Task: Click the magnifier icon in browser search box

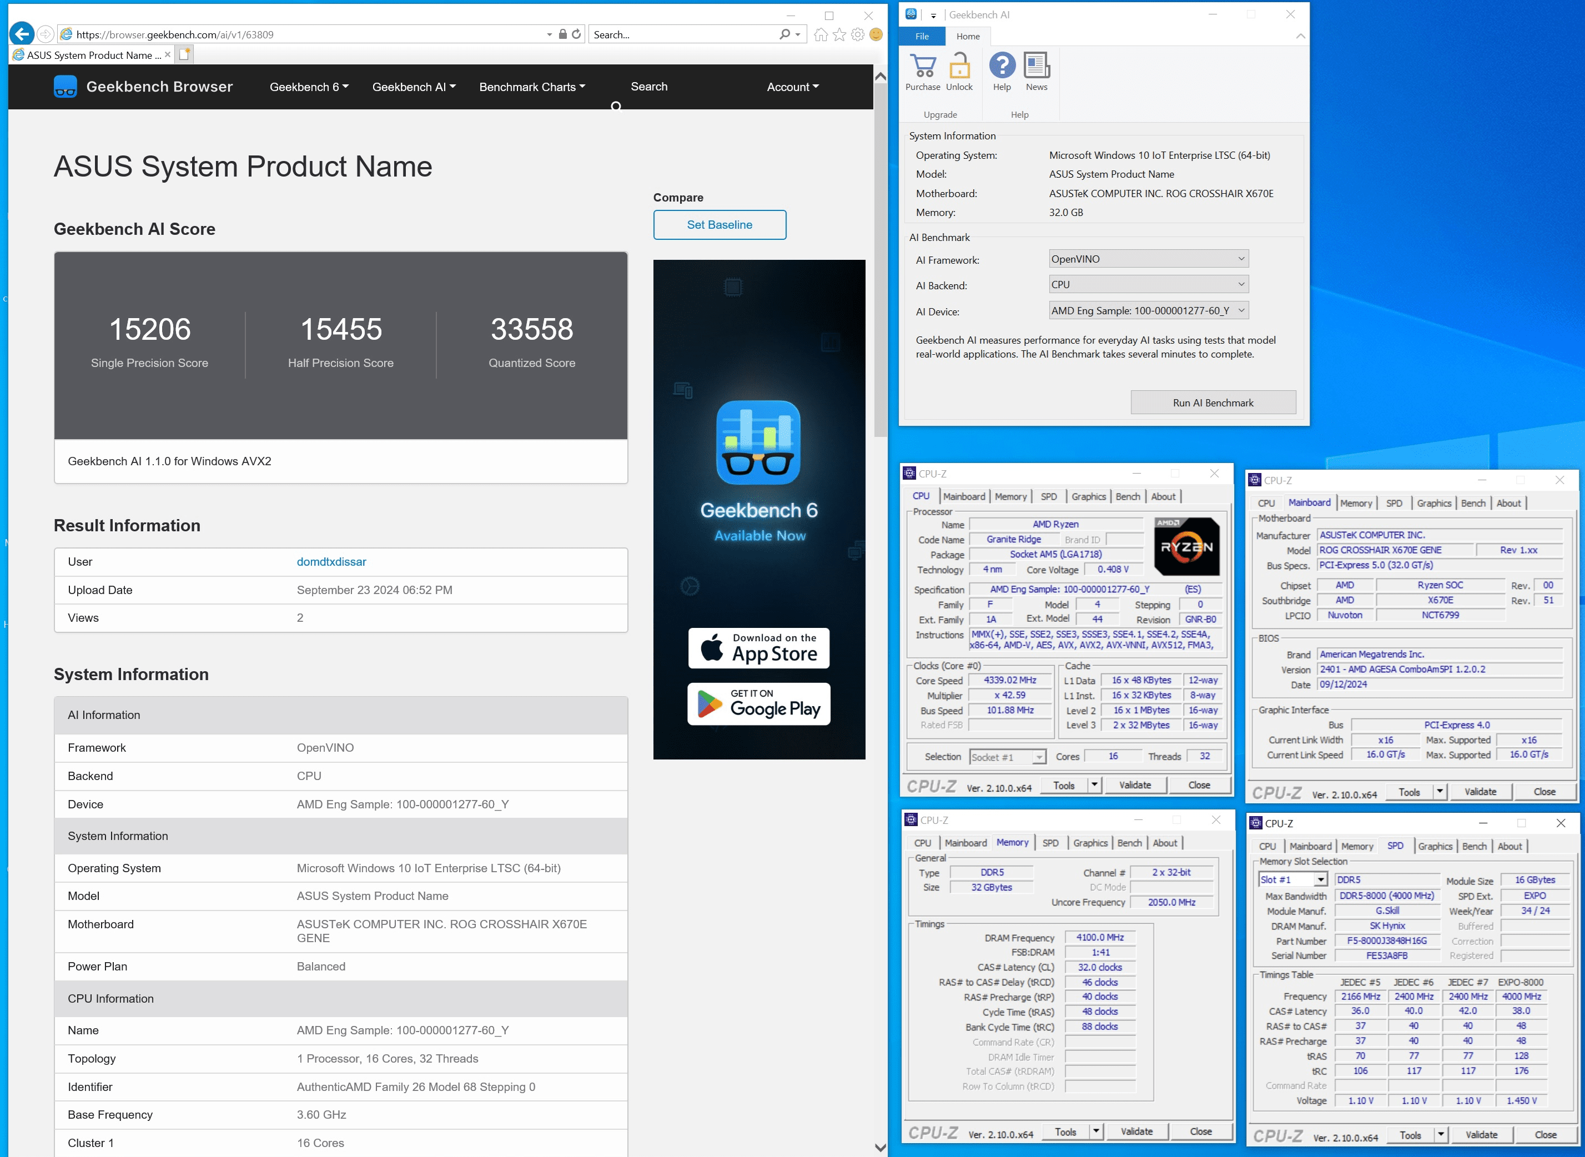Action: 784,34
